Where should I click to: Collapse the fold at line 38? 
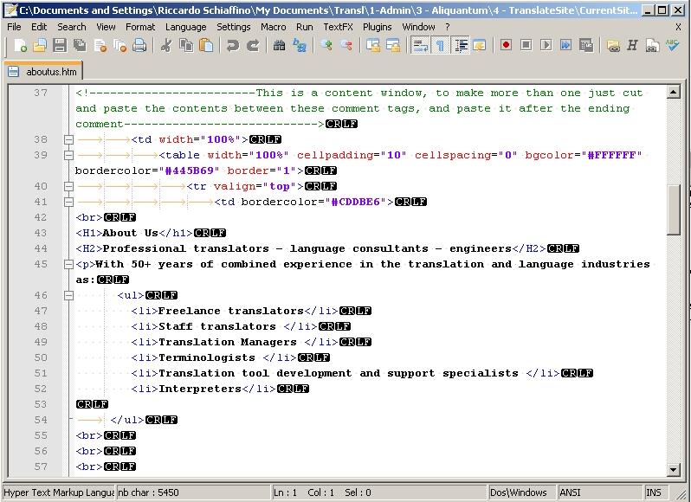pos(68,139)
